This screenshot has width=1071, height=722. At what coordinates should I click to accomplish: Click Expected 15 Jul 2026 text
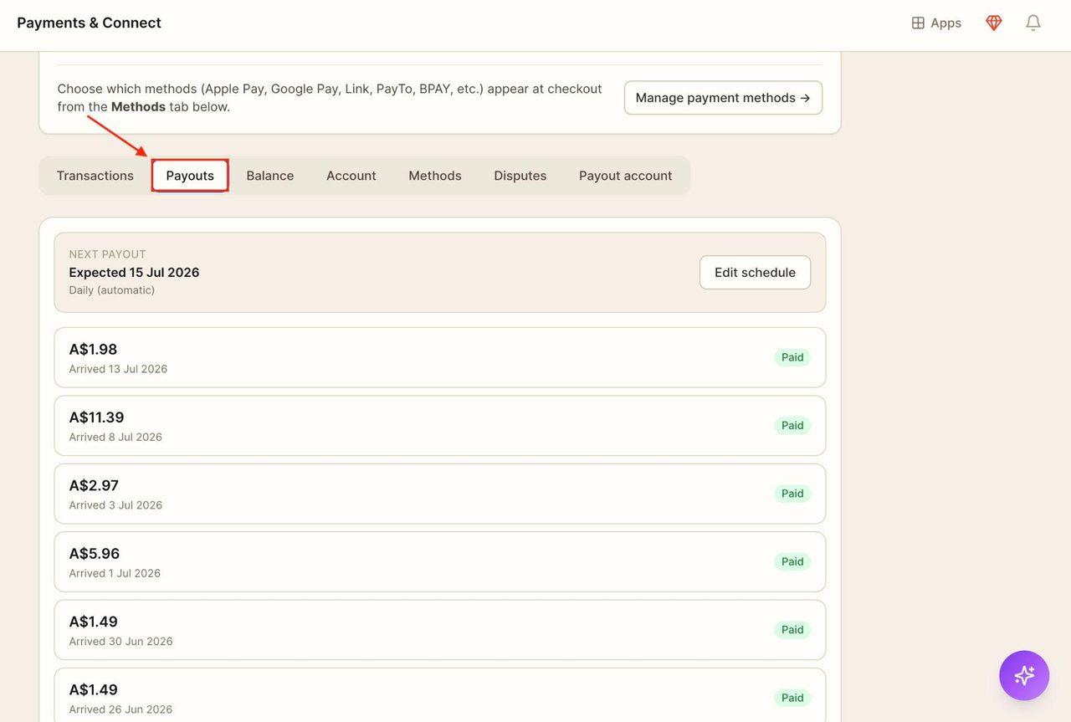[x=134, y=273]
